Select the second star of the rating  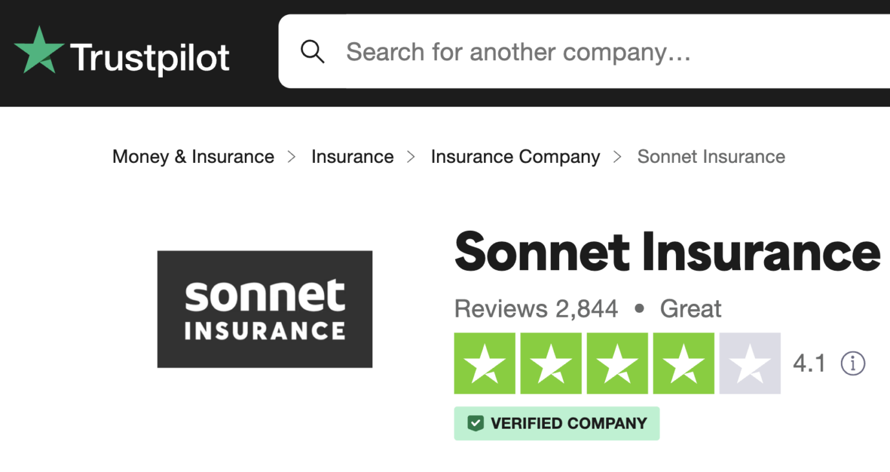(x=551, y=363)
